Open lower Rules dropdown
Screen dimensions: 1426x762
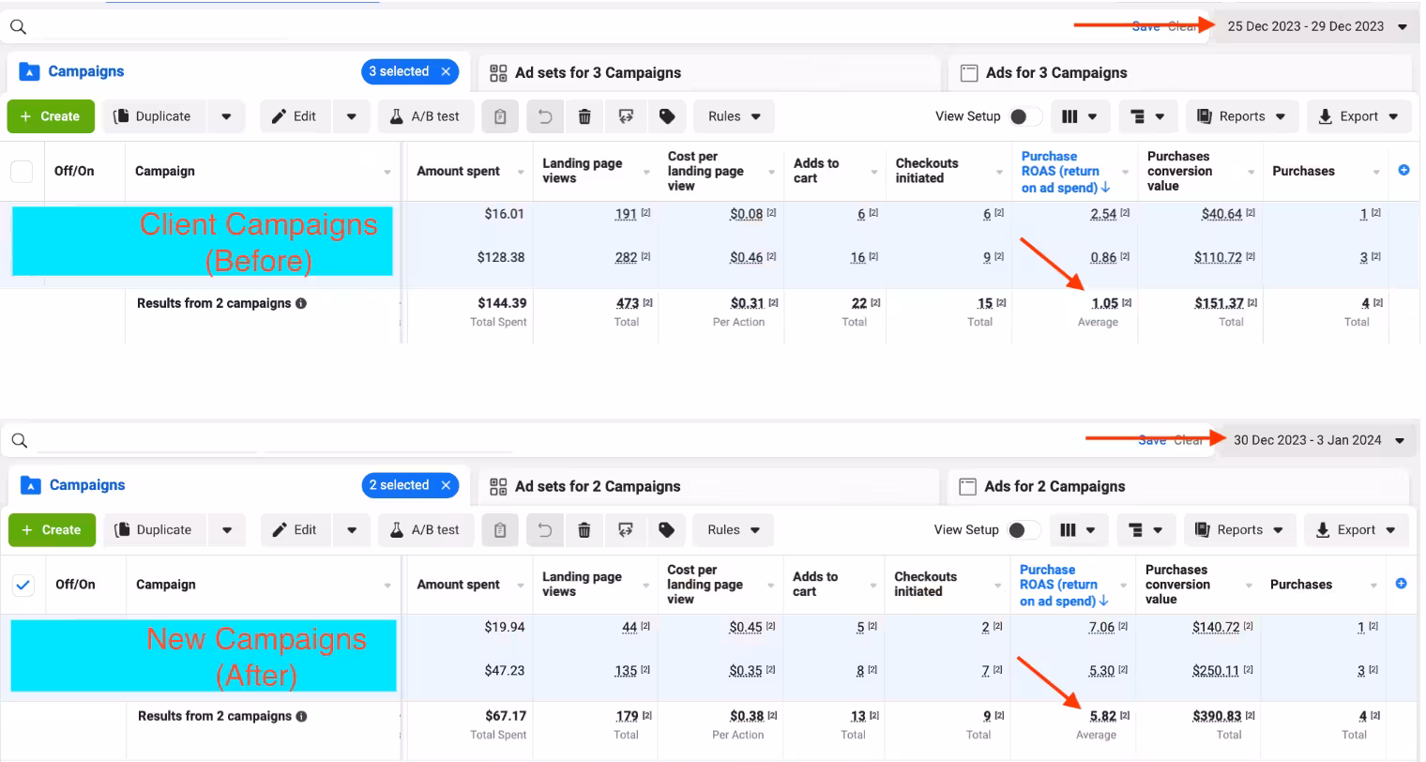tap(733, 530)
